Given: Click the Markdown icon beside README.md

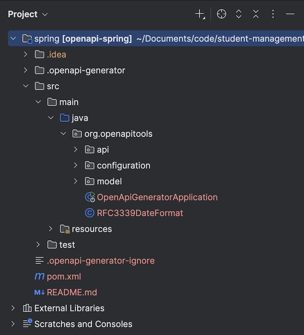Looking at the screenshot, I should [40, 292].
